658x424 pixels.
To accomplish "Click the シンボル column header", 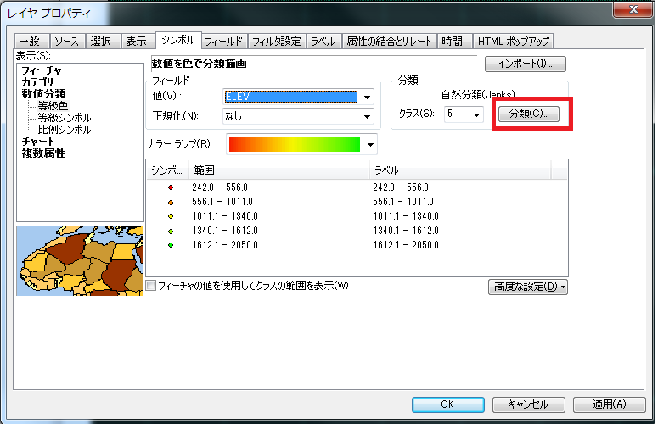I will point(168,170).
